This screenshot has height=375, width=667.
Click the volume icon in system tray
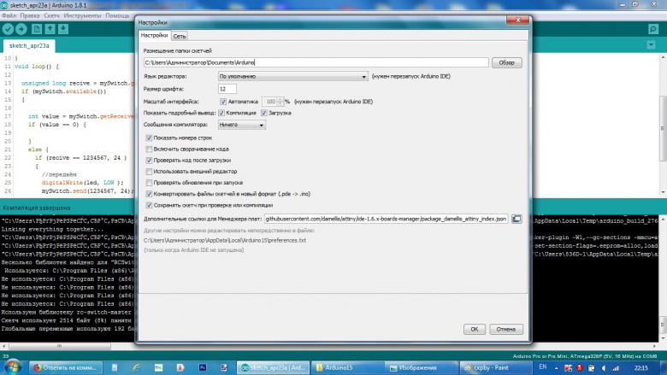(x=604, y=368)
